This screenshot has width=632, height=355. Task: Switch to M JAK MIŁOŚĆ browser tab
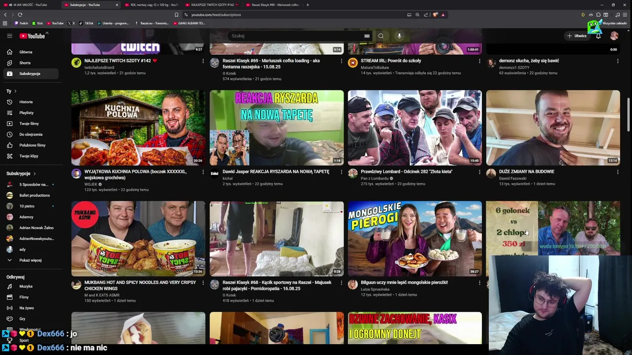point(29,5)
